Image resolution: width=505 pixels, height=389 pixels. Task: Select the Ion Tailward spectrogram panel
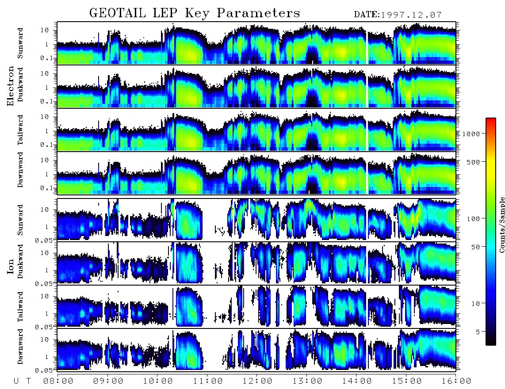pos(256,306)
